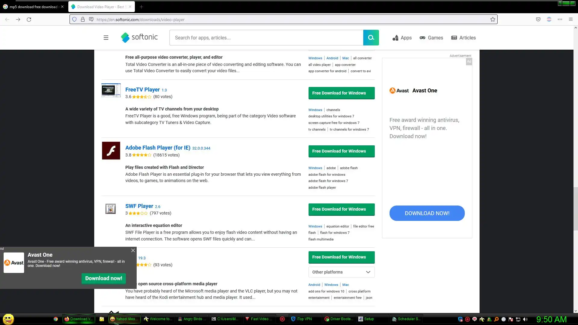Click the teal search magnifier button
The width and height of the screenshot is (578, 325).
point(371,38)
